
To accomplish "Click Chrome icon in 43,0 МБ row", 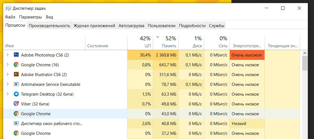I will pyautogui.click(x=16, y=114).
